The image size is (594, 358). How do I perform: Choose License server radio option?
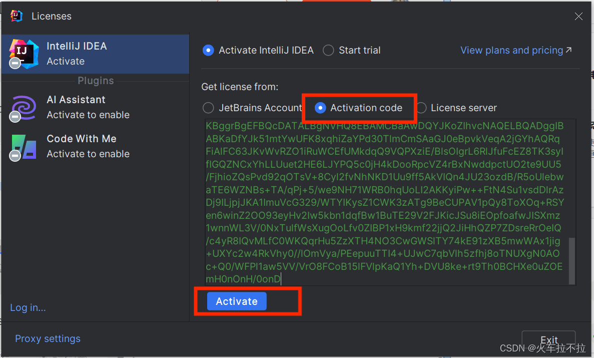pos(421,108)
